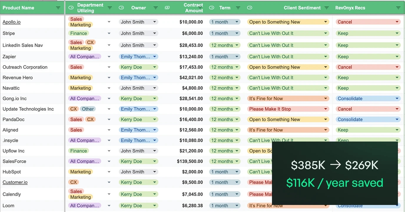This screenshot has height=212, width=405.
Task: Open the filter on the Client Sentiment column
Action: pyautogui.click(x=326, y=8)
